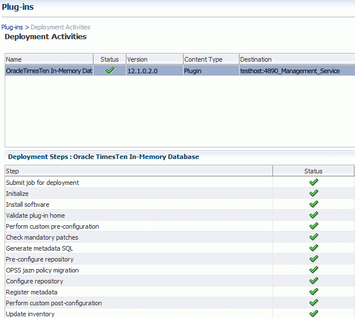Click the Deployment Activities breadcrumb text
Viewport: 355px width, 318px height.
[61, 27]
